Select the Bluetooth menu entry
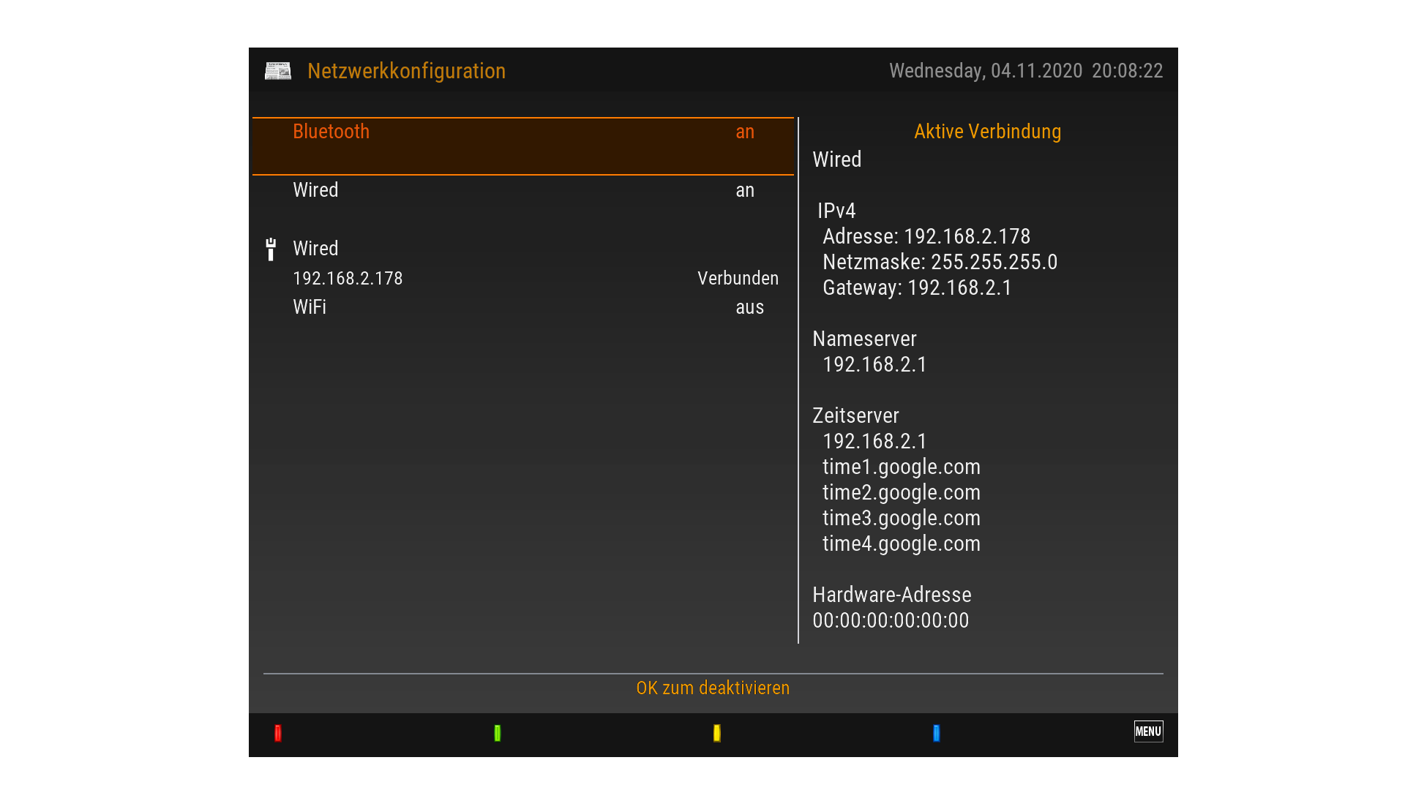The height and width of the screenshot is (790, 1405). 331,132
